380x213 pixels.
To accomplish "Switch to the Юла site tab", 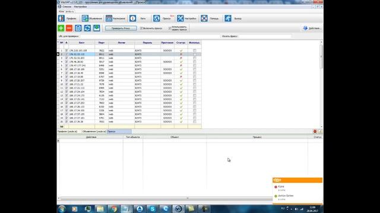I will pos(61,11).
